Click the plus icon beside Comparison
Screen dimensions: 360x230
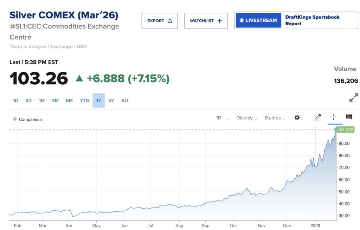click(x=15, y=119)
